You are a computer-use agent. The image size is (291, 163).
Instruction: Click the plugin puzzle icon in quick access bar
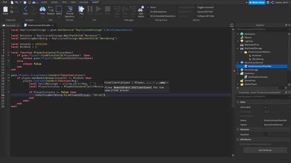click(25, 2)
